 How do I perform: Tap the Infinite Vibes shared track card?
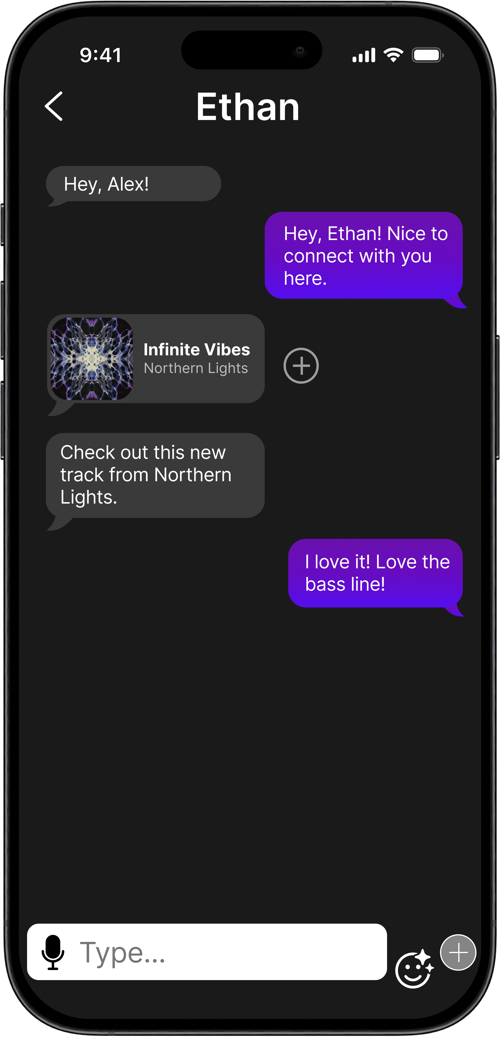[x=156, y=359]
